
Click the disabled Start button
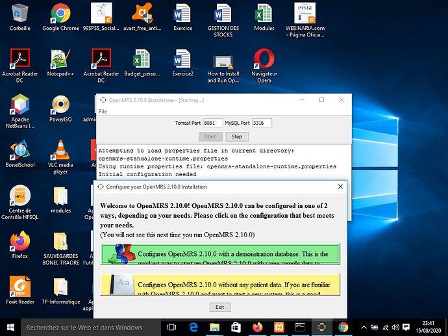point(210,136)
